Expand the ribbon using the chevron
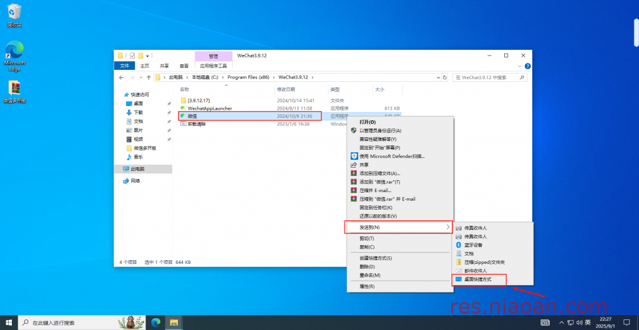Screen dimensions: 639x330 (x=520, y=66)
